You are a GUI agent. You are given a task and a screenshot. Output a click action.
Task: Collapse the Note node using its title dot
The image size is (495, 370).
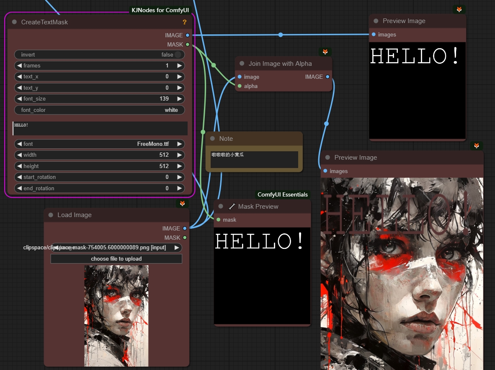pyautogui.click(x=212, y=139)
